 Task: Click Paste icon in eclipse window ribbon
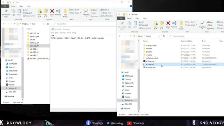point(135,24)
